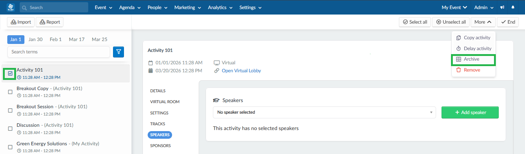Open the announcements megaphone icon
The image size is (525, 154).
502,7
